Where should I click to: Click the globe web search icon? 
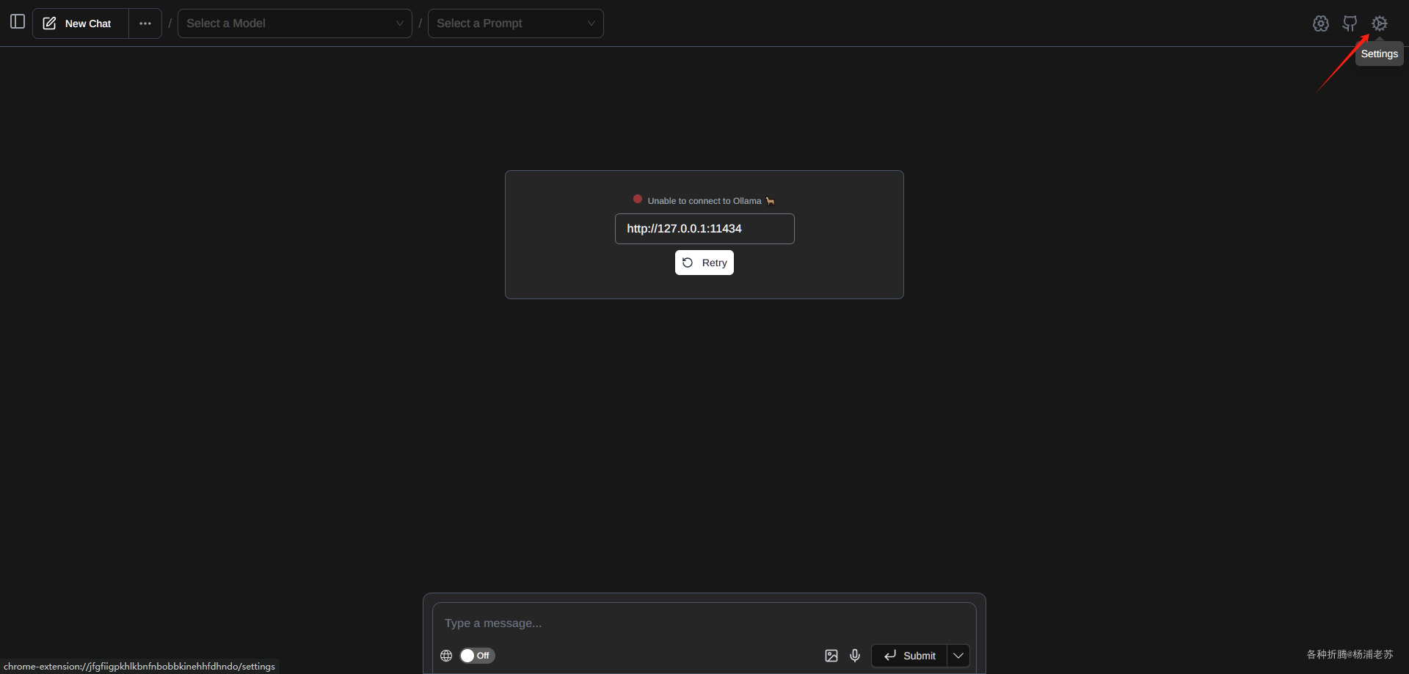(446, 656)
